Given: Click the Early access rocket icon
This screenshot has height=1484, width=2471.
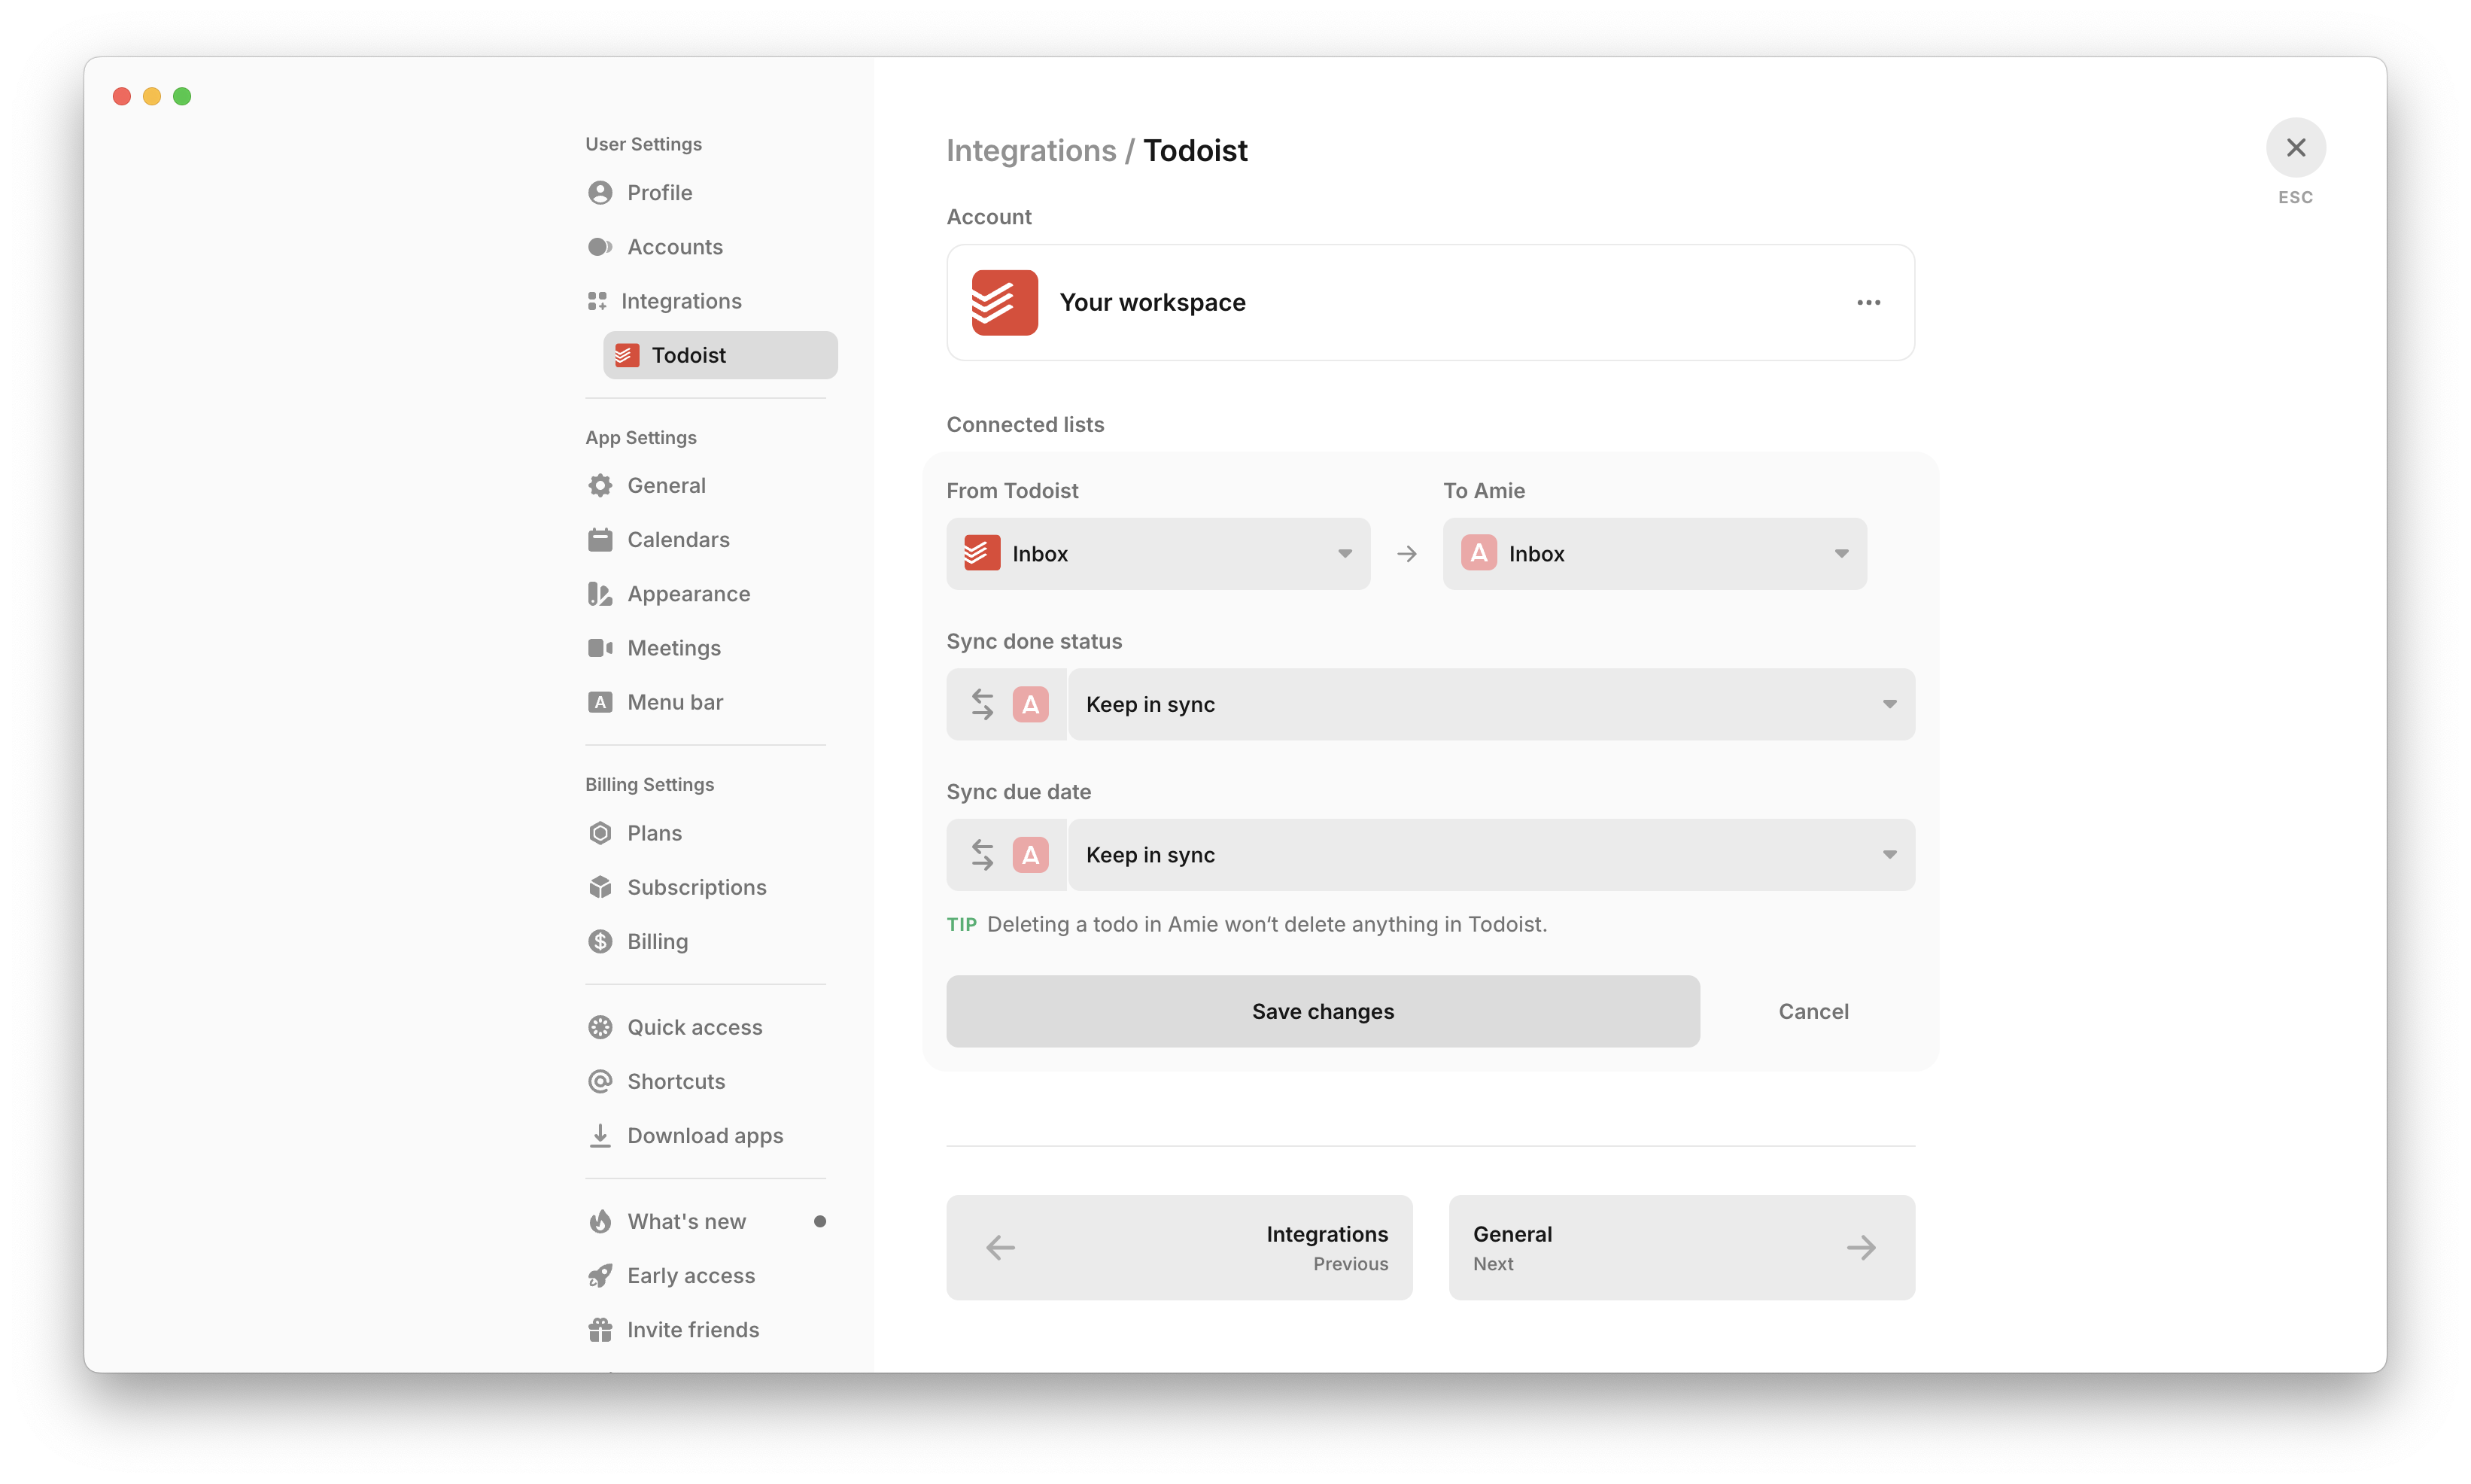Looking at the screenshot, I should click(600, 1276).
